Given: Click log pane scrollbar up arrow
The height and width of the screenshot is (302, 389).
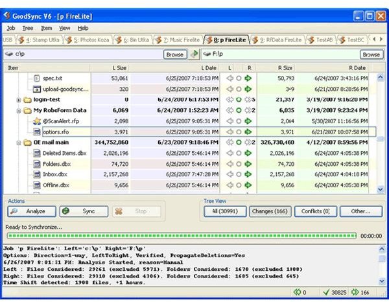Looking at the screenshot, I should (382, 249).
